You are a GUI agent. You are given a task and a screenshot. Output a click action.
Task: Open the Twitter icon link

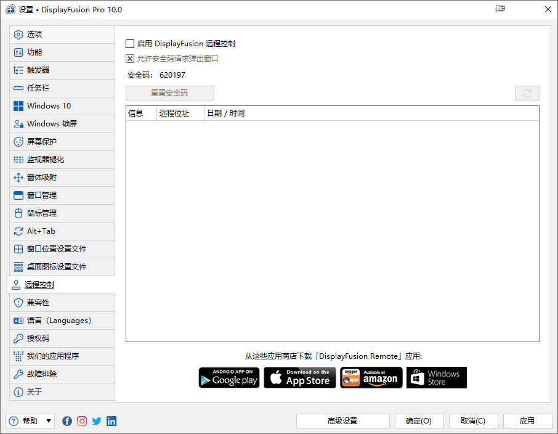(x=97, y=421)
